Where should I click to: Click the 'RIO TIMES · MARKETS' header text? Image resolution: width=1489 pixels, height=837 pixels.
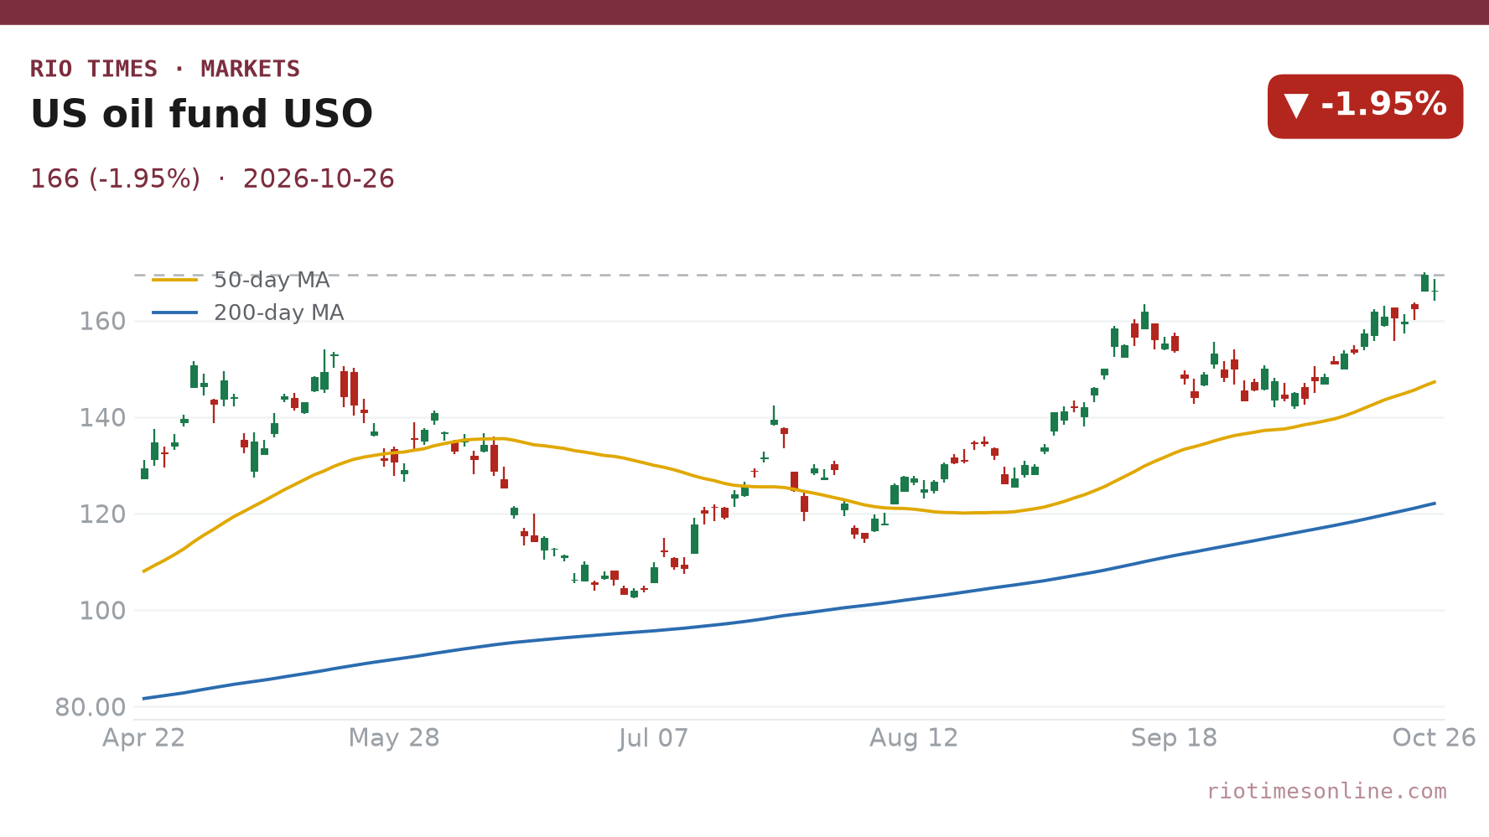pos(165,69)
